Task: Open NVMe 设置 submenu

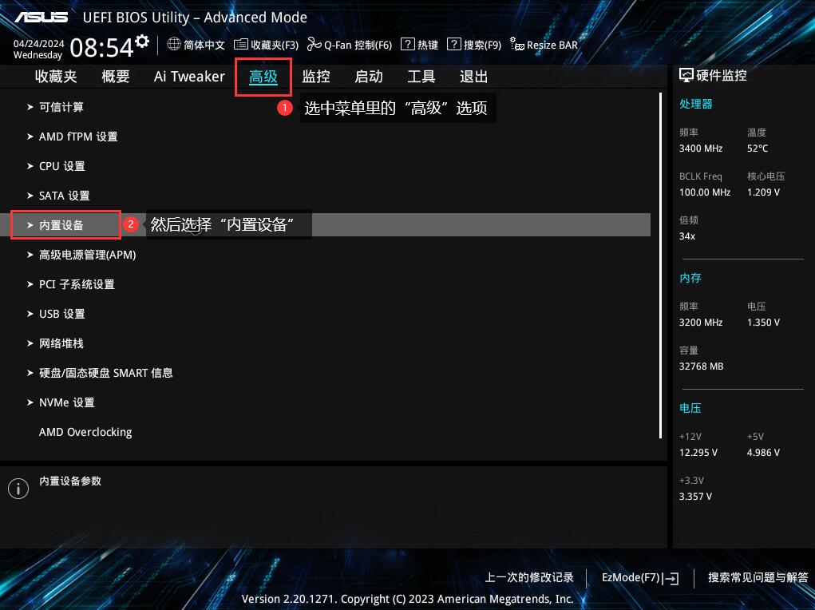Action: (66, 402)
